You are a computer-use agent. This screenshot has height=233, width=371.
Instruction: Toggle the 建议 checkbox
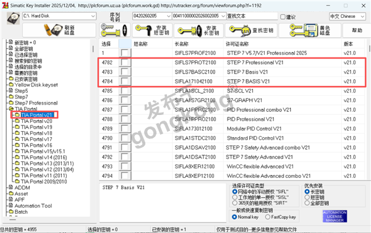tap(283, 17)
